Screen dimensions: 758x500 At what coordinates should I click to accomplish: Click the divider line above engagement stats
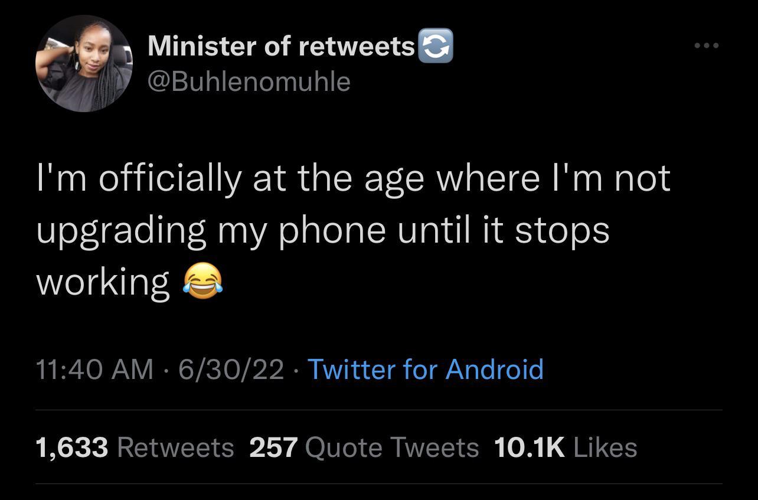point(378,409)
